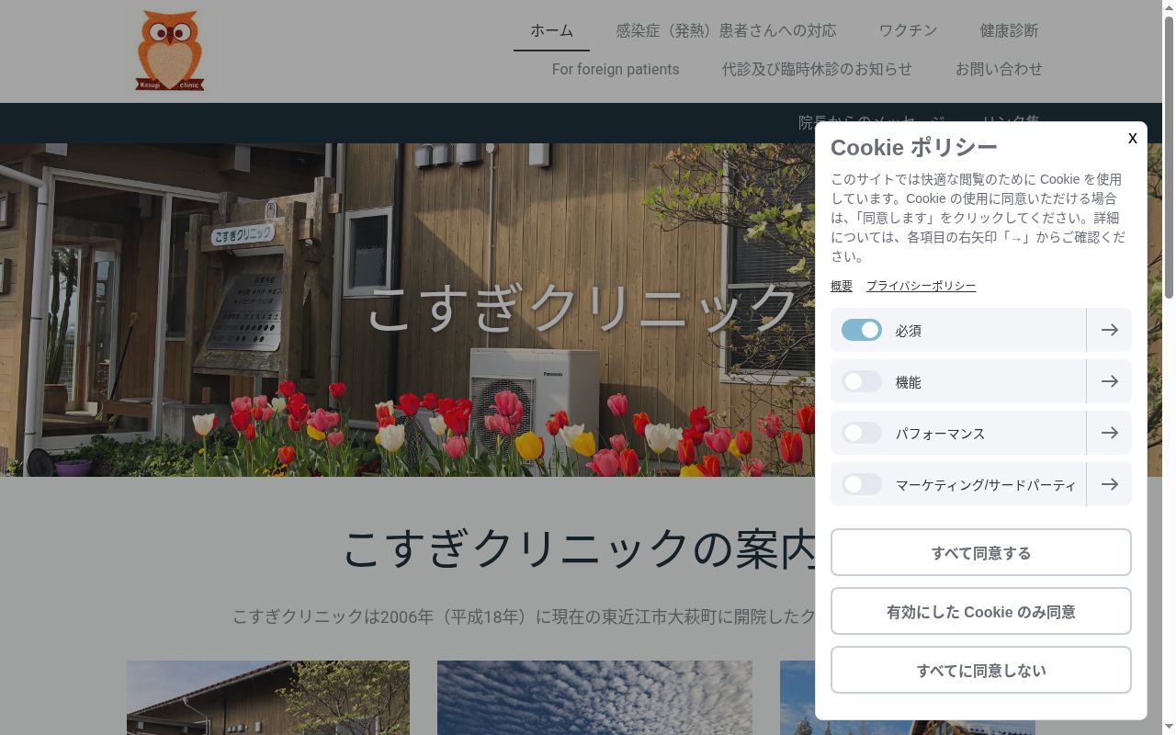The width and height of the screenshot is (1176, 735).
Task: Expand details arrow for パフォーマンス
Action: coord(1109,433)
